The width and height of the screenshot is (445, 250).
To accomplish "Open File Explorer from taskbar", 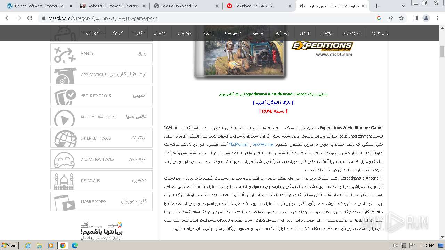I will click(39, 245).
